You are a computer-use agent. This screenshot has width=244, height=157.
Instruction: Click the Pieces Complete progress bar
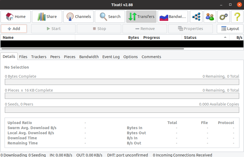click(122, 96)
